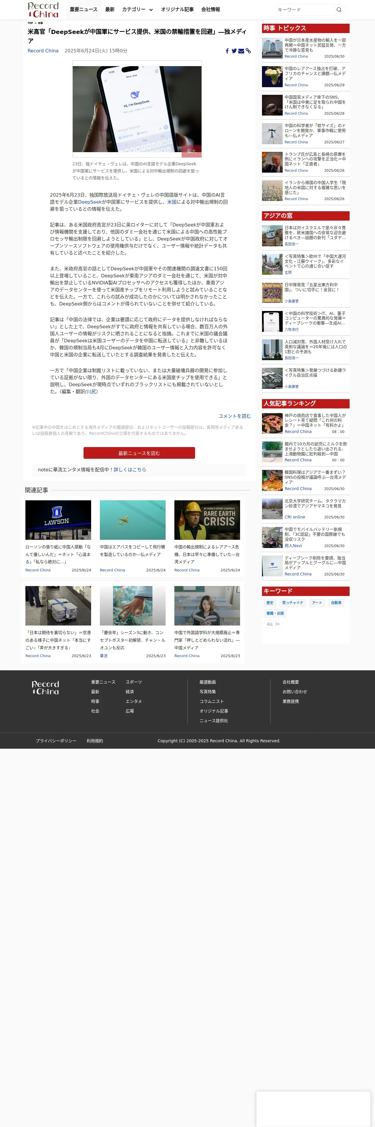
Task: Open 神戸の焼肉店 ranking headline
Action: tap(315, 420)
